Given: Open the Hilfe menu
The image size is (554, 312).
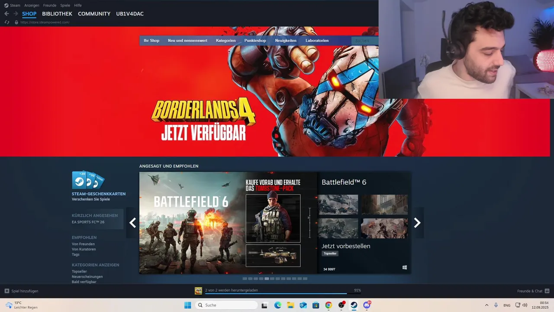Looking at the screenshot, I should tap(78, 5).
